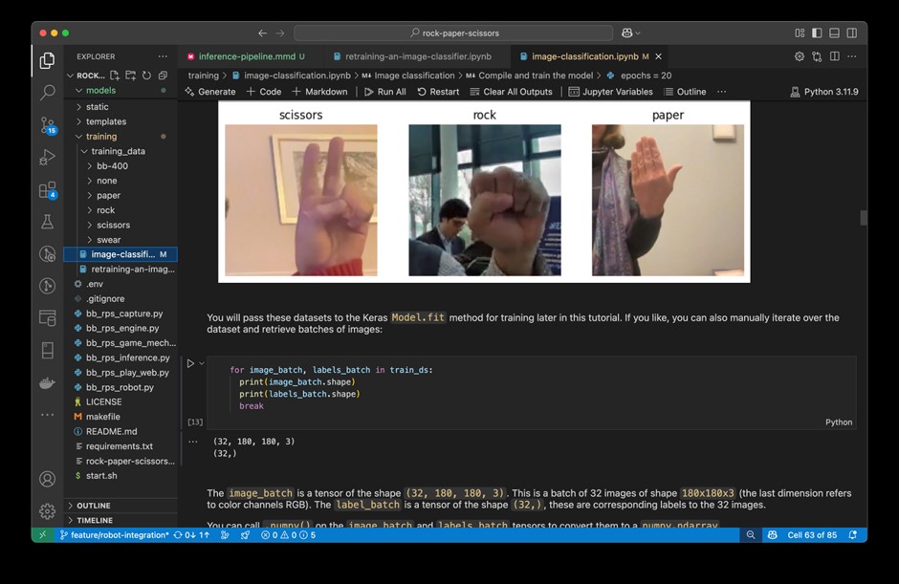This screenshot has height=584, width=899.
Task: Click Generate in notebook toolbar
Action: pos(209,92)
